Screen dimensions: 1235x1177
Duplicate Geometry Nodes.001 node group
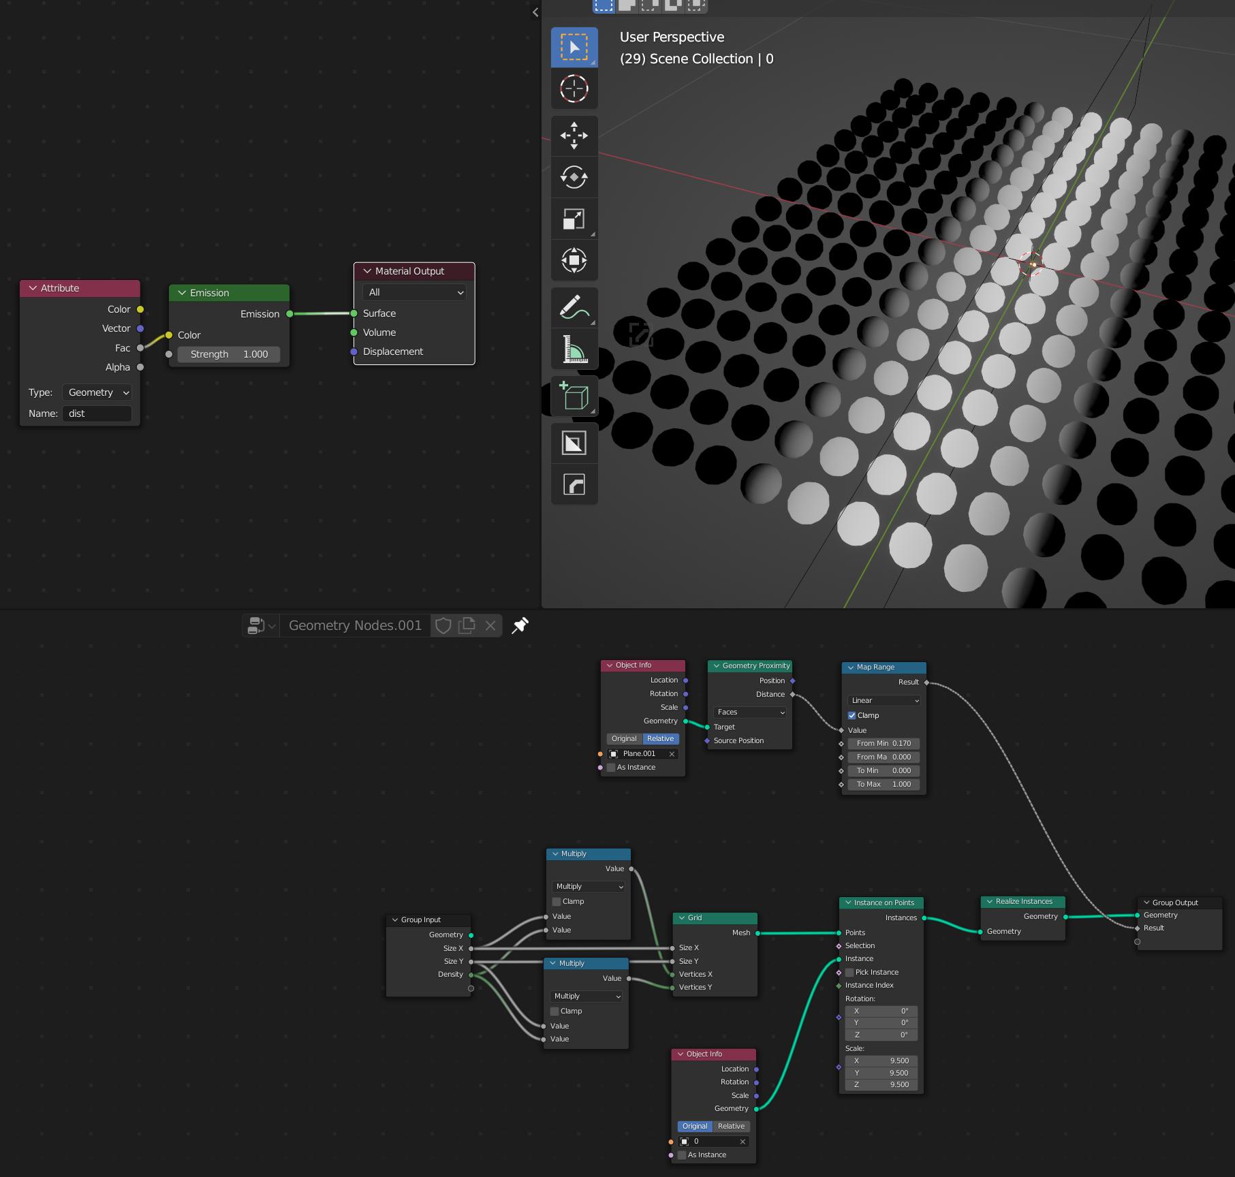[x=467, y=625]
